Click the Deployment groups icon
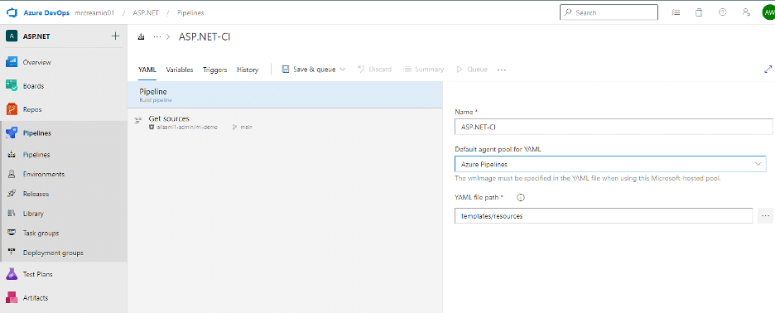 12,253
